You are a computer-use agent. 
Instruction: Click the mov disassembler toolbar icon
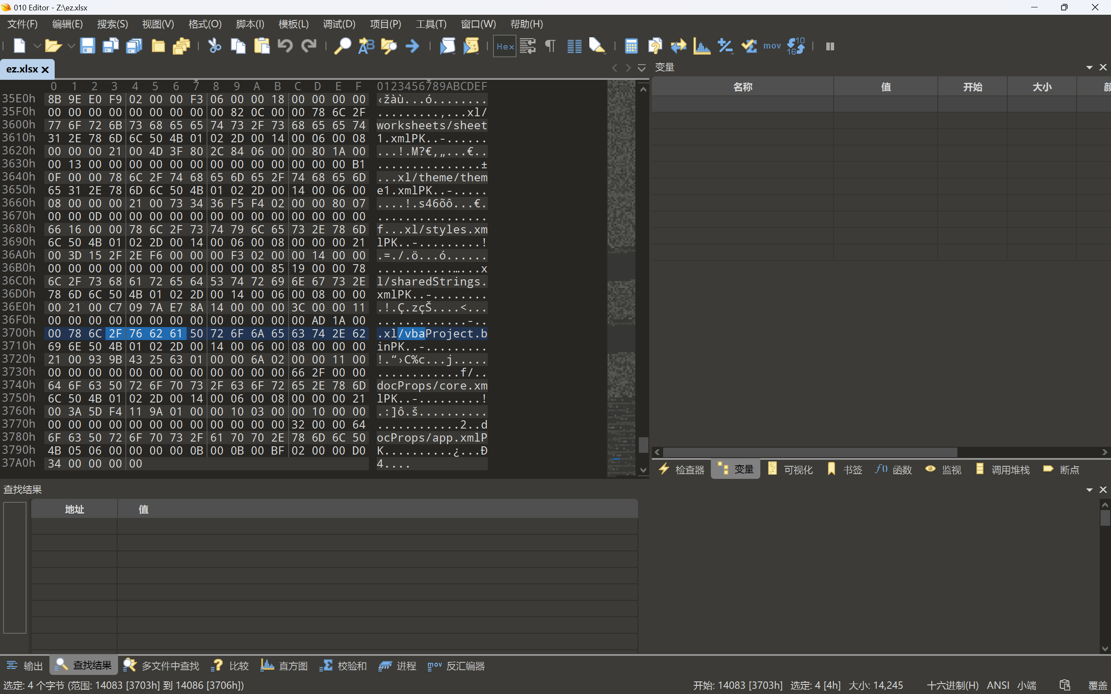772,46
